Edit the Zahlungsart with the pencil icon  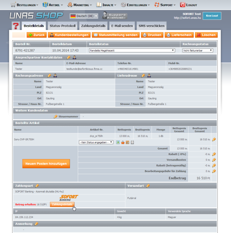(37, 186)
